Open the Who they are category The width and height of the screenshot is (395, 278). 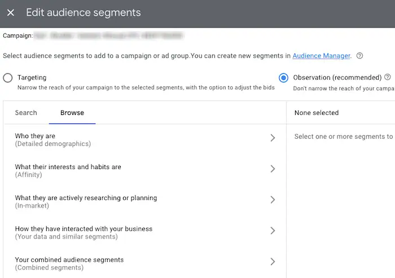[x=145, y=140]
